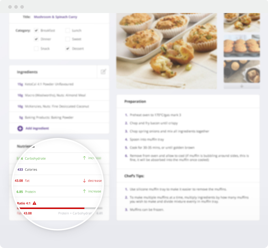Click the green arrow beside Carbohydrate
This screenshot has height=248, width=268.
tap(84, 158)
